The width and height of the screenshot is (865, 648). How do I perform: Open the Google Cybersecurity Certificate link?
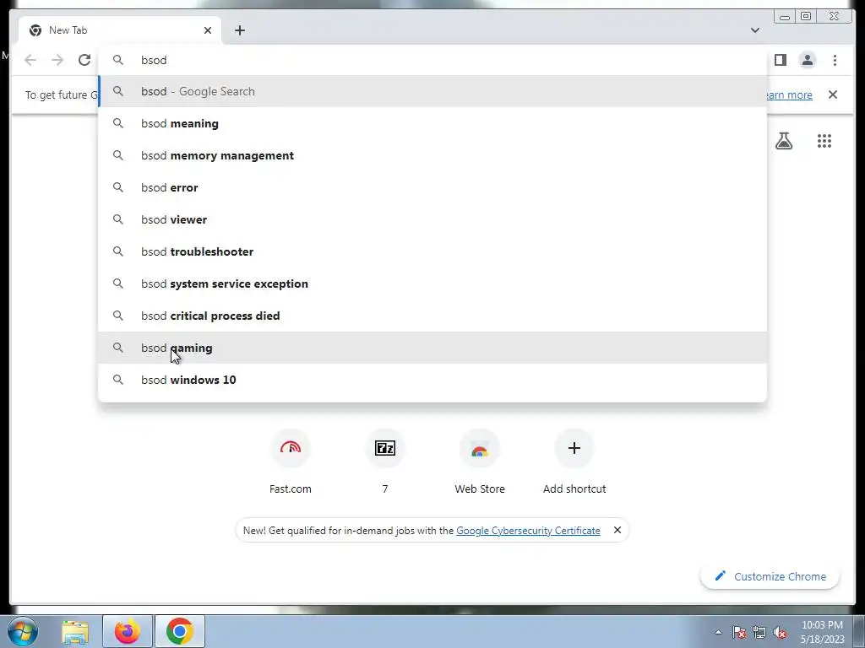coord(528,531)
